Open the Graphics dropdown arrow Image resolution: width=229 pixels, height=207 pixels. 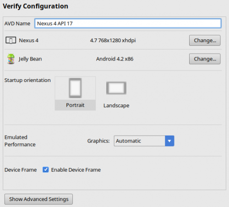click(169, 141)
